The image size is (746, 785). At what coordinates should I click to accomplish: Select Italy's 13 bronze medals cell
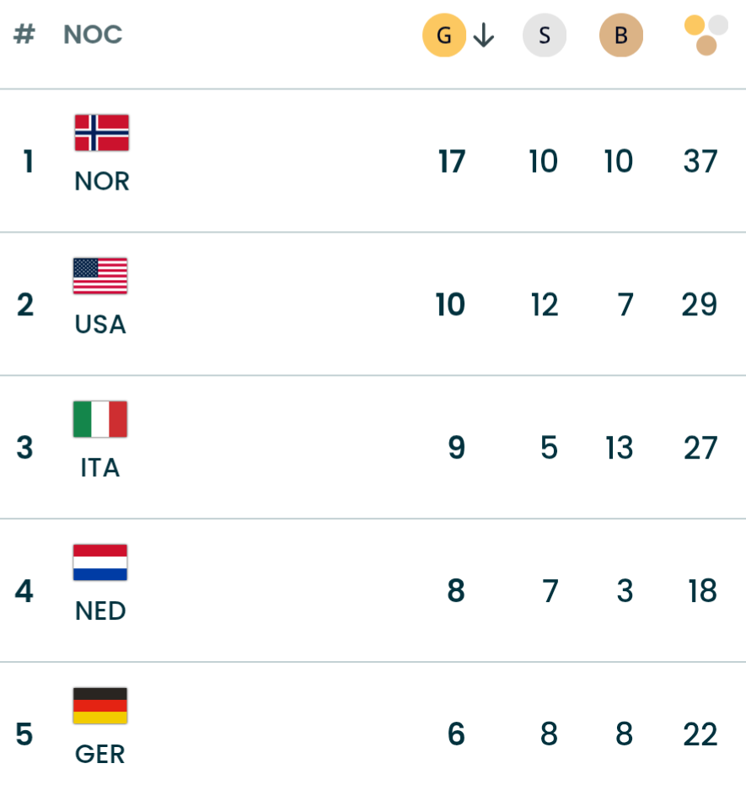pos(619,448)
